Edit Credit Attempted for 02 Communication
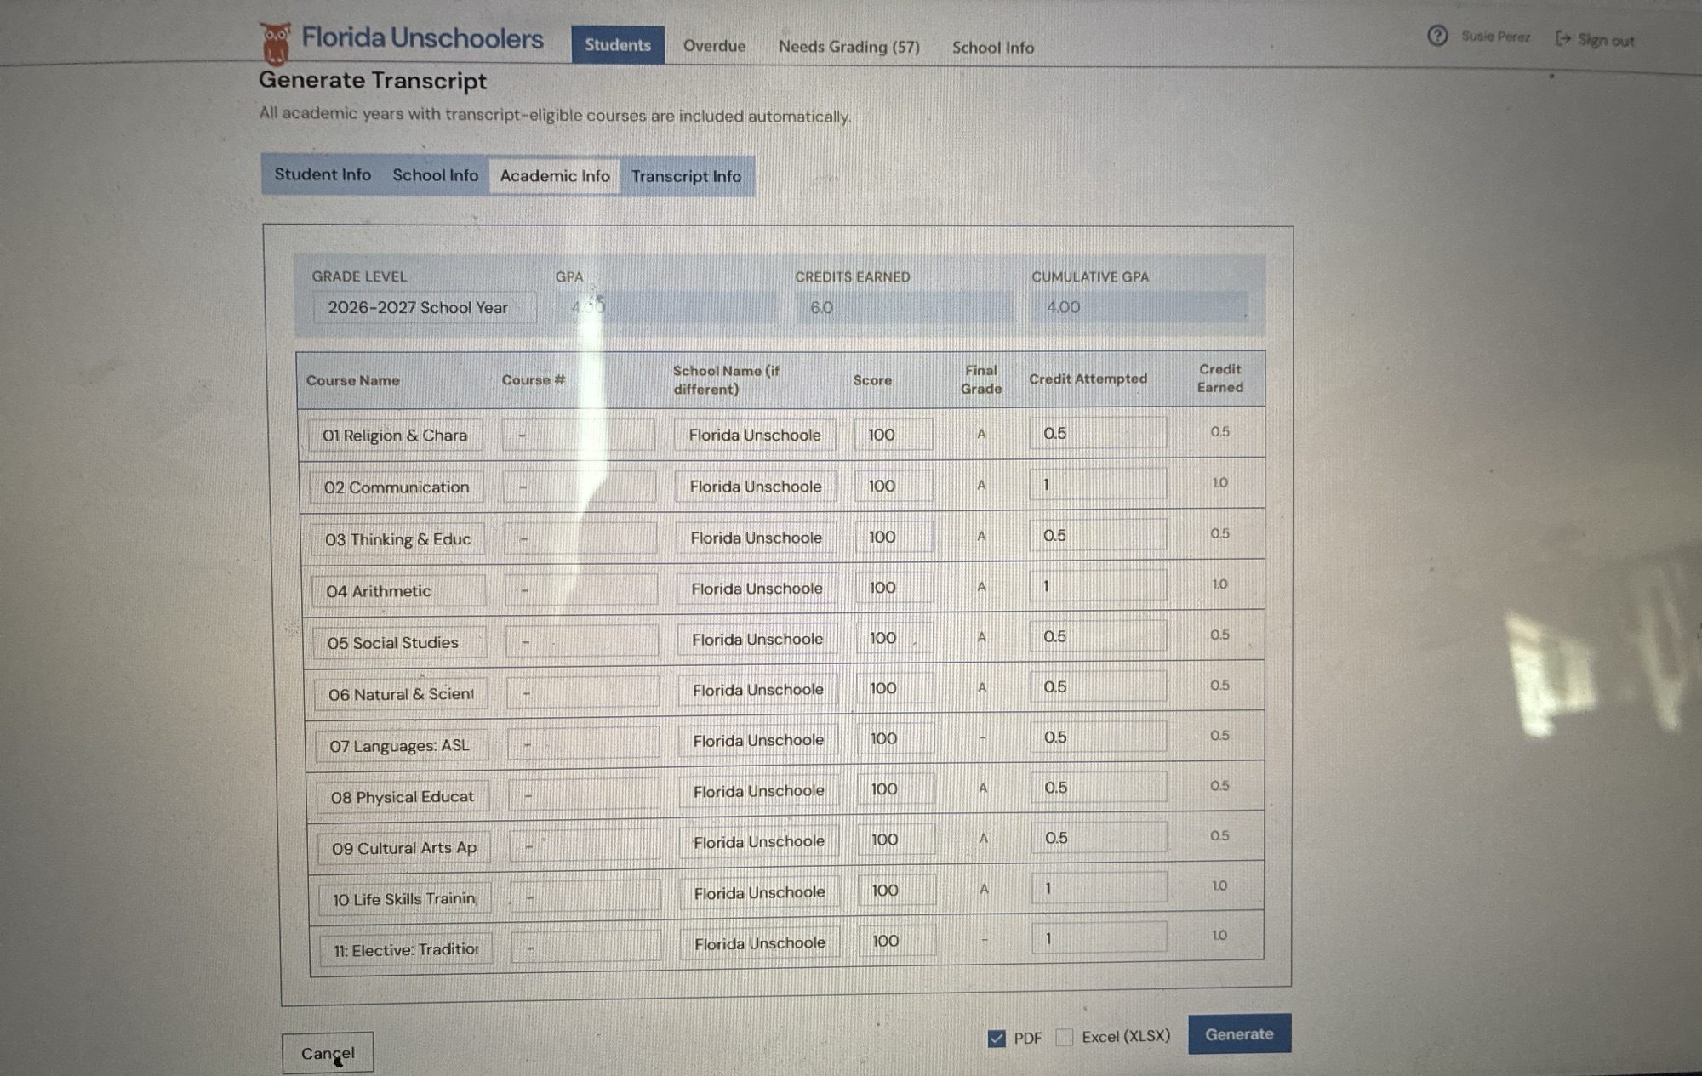The width and height of the screenshot is (1702, 1076). 1098,484
